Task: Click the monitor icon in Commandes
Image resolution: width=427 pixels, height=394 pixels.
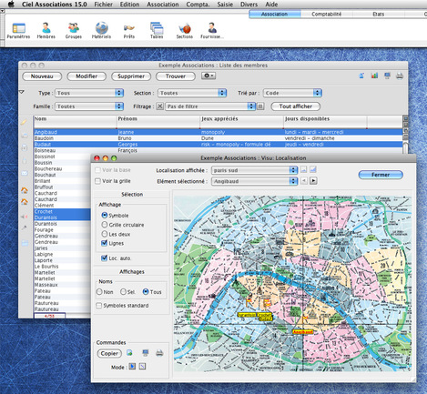Action: [146, 353]
